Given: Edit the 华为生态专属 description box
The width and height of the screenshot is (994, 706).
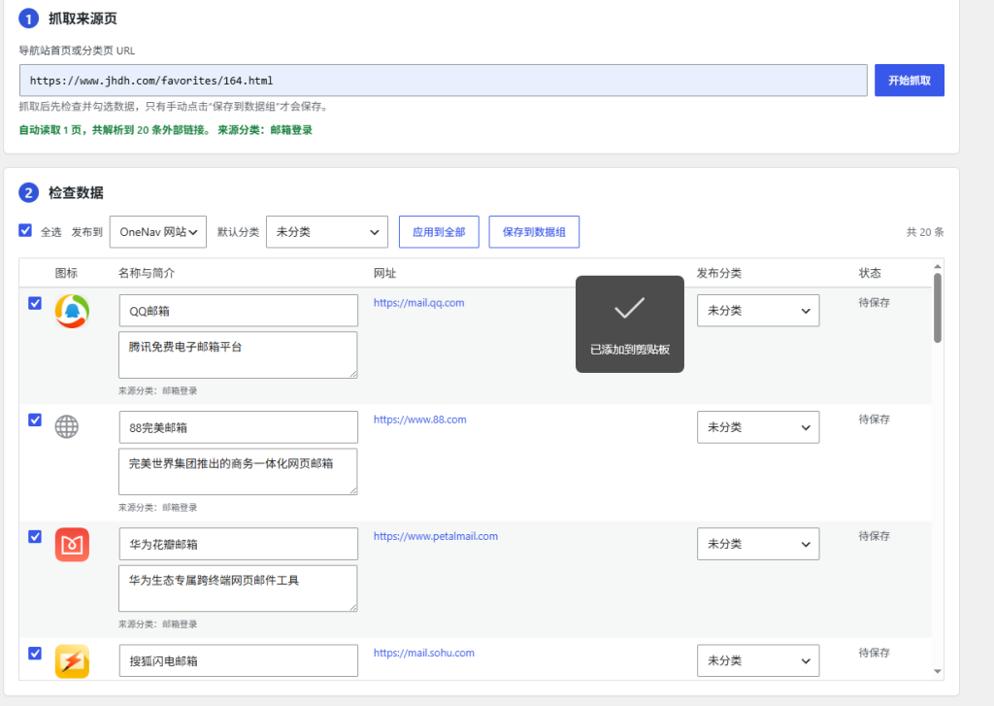Looking at the screenshot, I should 239,588.
